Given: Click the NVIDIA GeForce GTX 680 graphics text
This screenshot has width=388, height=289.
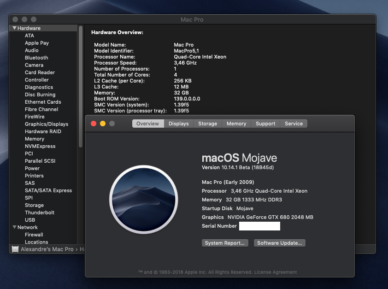Looking at the screenshot, I should pyautogui.click(x=270, y=217).
